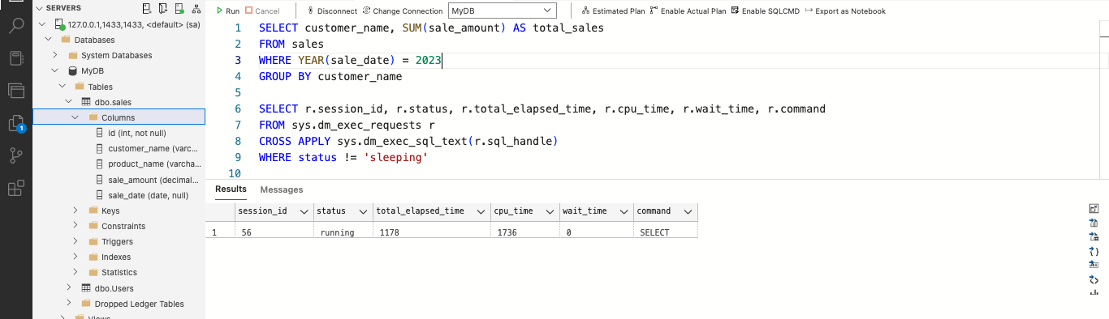1109x319 pixels.
Task: Expand the dbo.Users table node
Action: click(x=68, y=288)
